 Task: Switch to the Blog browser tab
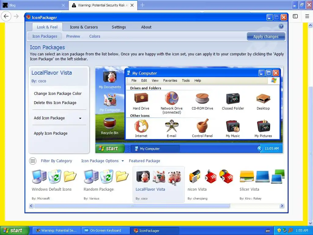click(x=34, y=5)
